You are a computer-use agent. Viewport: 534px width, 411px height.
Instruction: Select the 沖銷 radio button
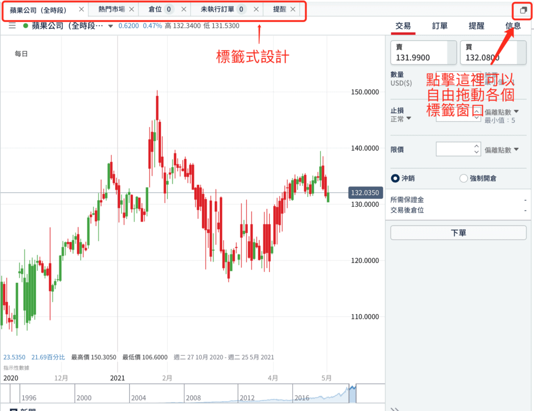[395, 178]
